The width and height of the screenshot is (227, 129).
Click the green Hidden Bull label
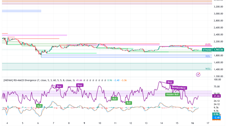172,94
